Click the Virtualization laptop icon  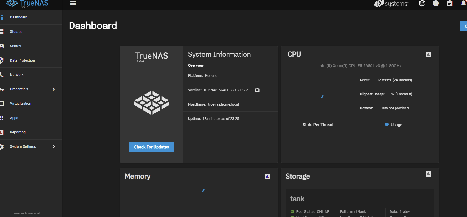(2, 104)
